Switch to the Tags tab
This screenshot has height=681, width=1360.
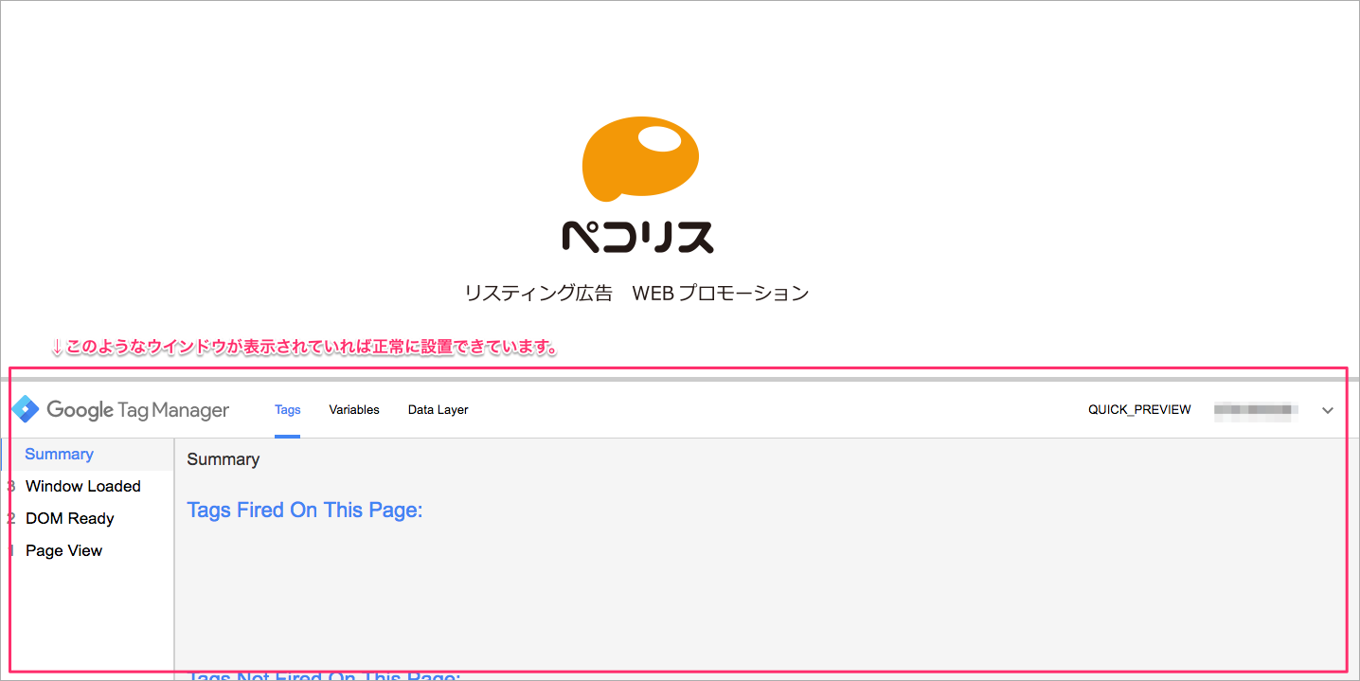(x=288, y=410)
